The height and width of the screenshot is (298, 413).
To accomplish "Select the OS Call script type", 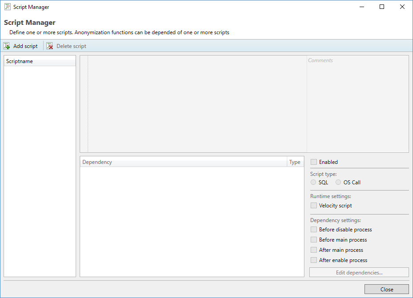I will (x=339, y=183).
